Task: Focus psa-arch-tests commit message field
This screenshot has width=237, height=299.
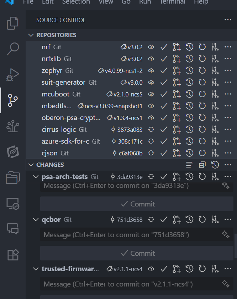Action: [x=137, y=186]
